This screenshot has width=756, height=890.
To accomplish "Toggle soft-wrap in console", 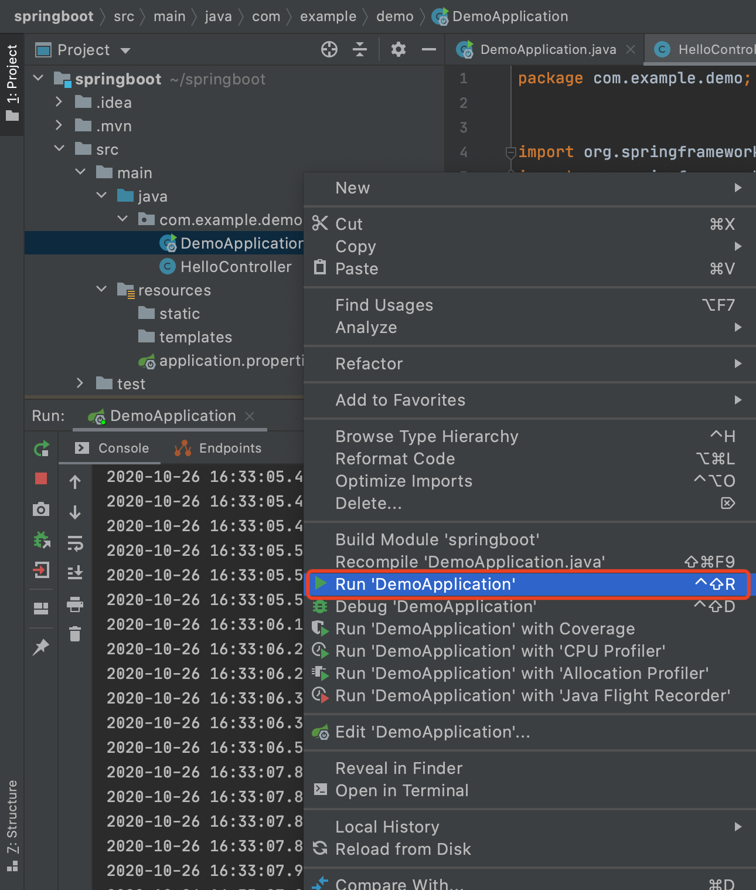I will [x=75, y=543].
